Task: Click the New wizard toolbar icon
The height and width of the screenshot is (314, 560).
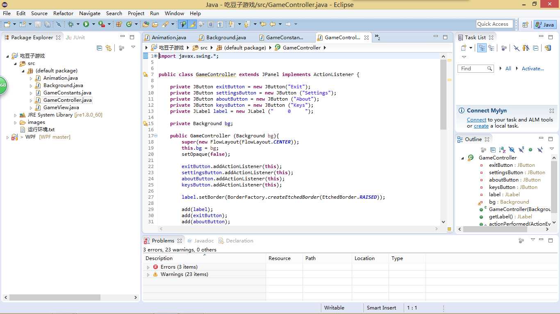Action: click(x=7, y=25)
